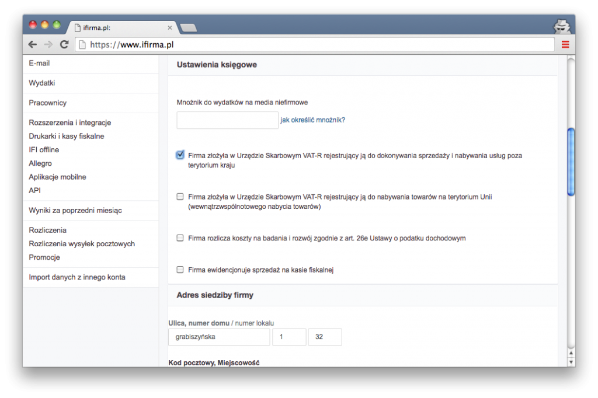Image resolution: width=598 pixels, height=398 pixels.
Task: Open Rozliczenia in the sidebar
Action: (x=48, y=231)
